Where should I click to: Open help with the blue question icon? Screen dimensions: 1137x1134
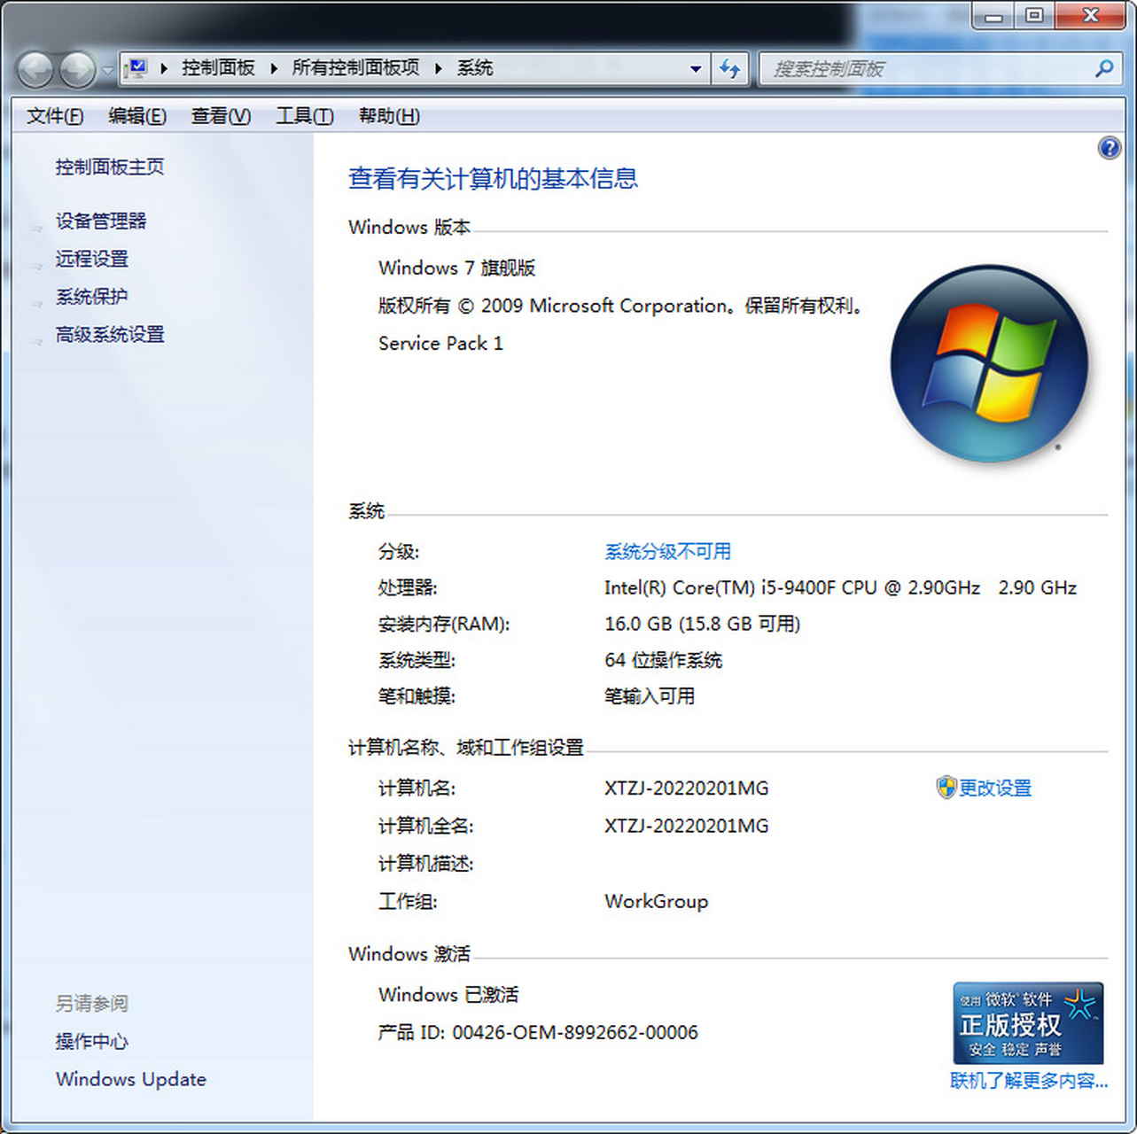pos(1109,148)
